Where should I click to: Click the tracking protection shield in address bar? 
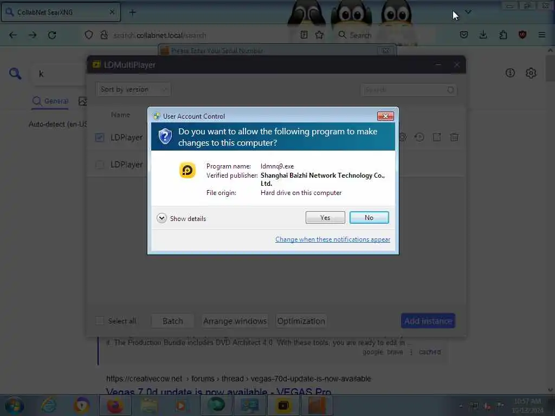coord(89,35)
